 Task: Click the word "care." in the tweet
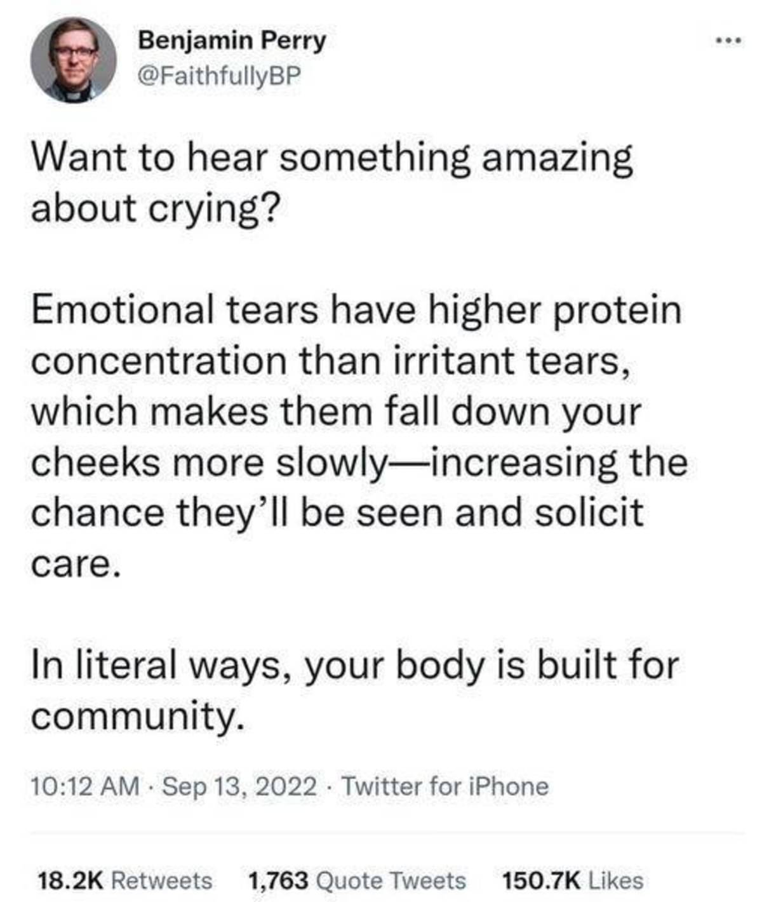click(x=76, y=563)
